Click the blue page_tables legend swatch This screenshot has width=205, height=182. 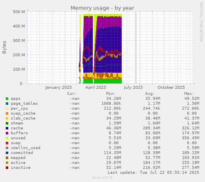(7, 104)
